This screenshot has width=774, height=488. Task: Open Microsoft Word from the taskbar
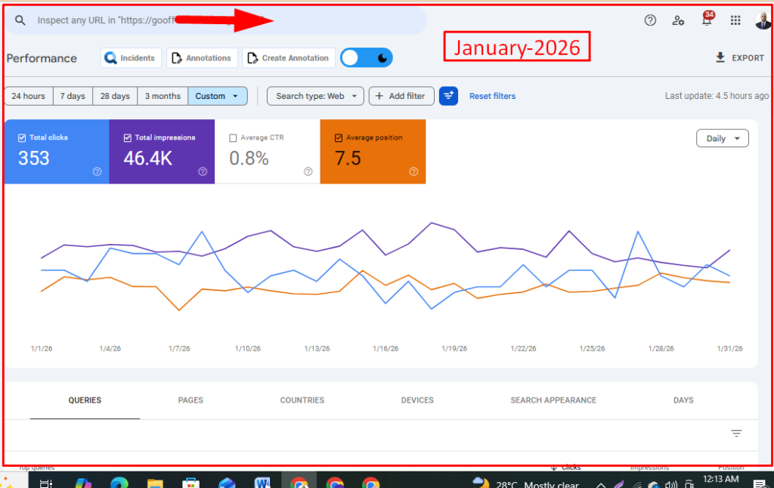(263, 483)
